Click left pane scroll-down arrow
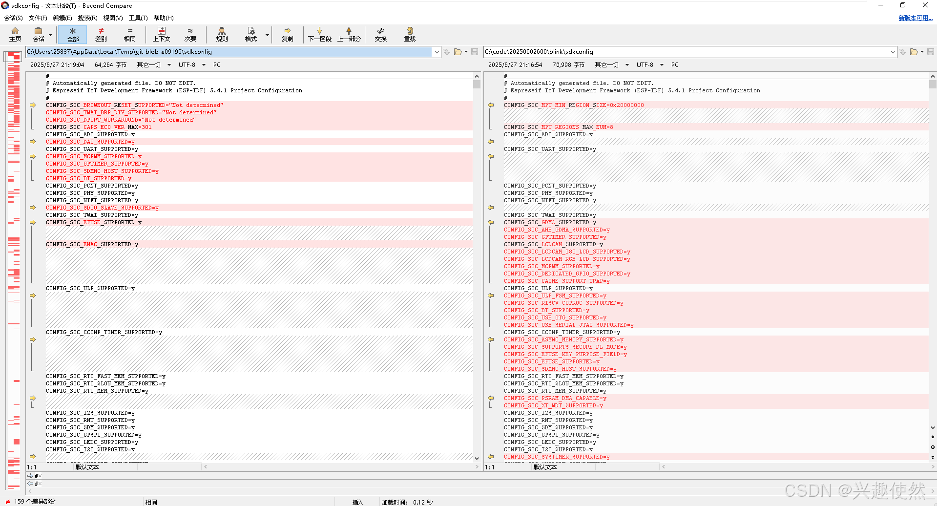 (477, 458)
